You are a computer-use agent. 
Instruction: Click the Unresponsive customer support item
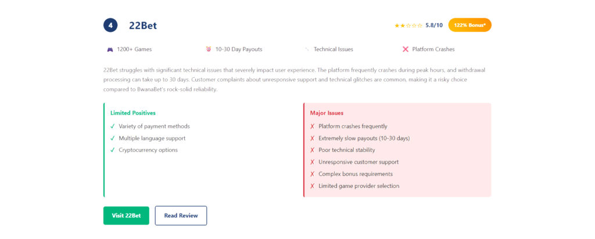(x=359, y=162)
